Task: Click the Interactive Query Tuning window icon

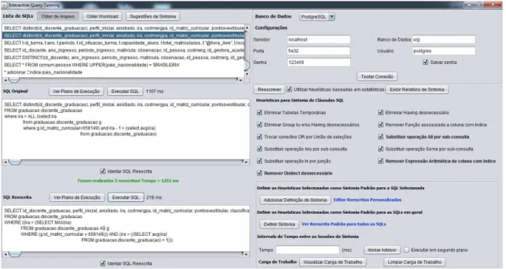Action: [4, 5]
